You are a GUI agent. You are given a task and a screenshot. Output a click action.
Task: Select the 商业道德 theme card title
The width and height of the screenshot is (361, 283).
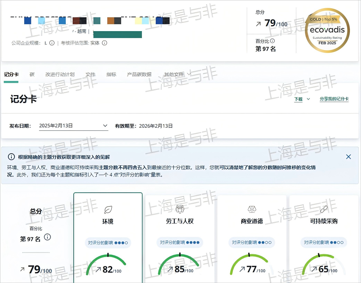(252, 221)
